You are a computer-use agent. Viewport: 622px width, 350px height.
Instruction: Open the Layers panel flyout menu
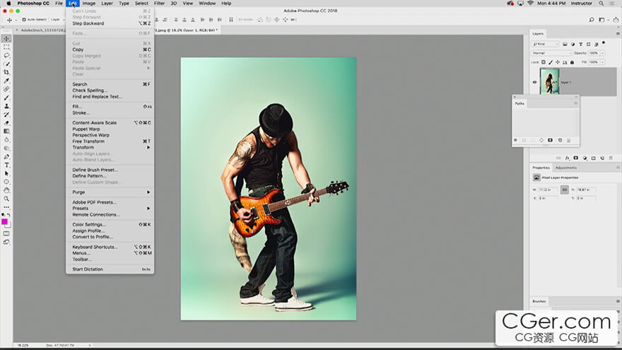[618, 34]
